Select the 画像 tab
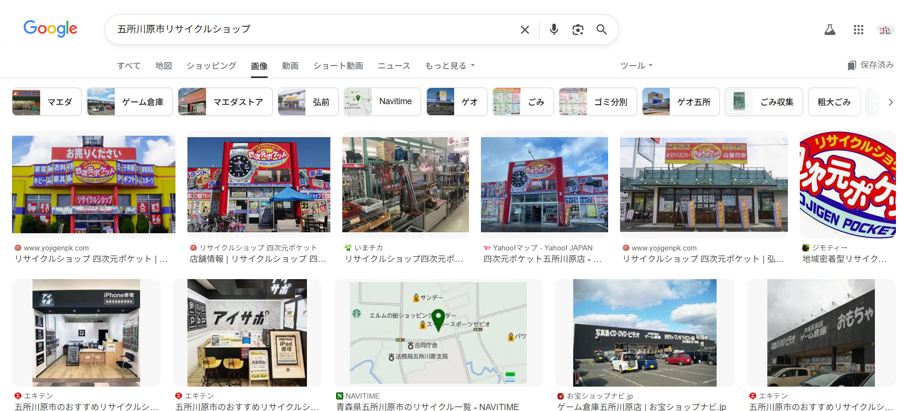This screenshot has width=905, height=411. click(x=259, y=66)
